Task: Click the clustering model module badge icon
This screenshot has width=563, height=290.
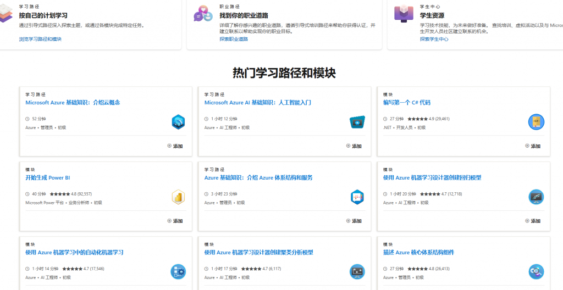Action: click(357, 272)
